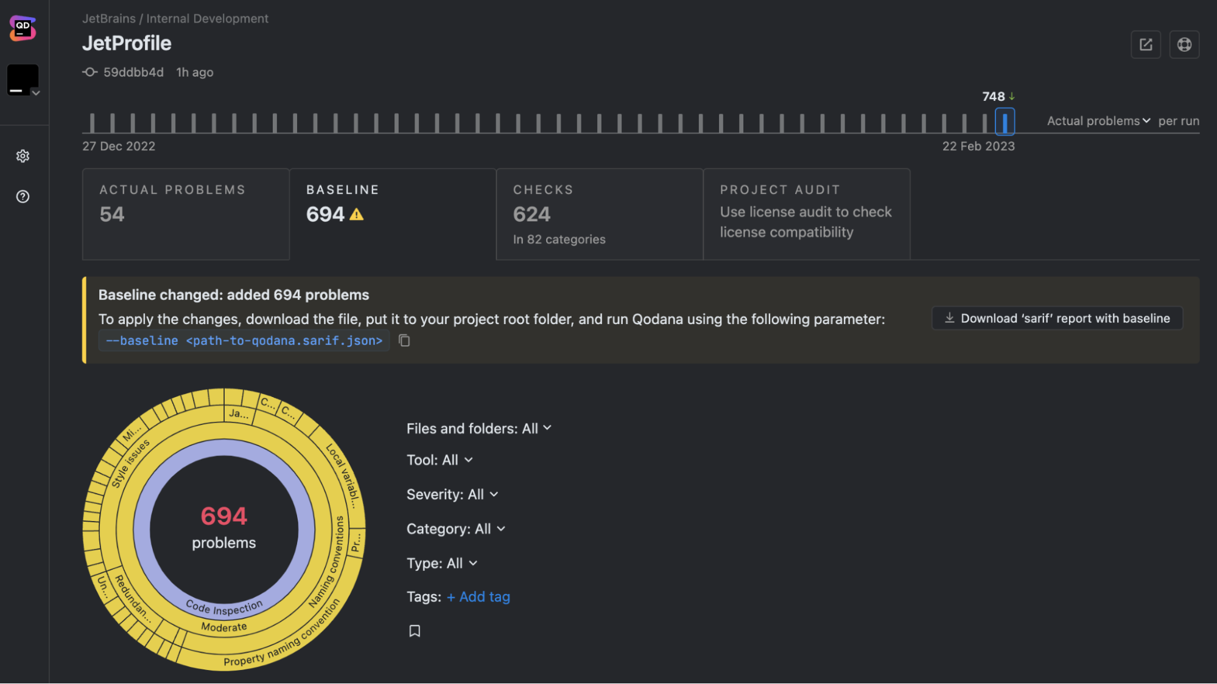Open the Project Audit tab
1217x684 pixels.
coord(806,214)
